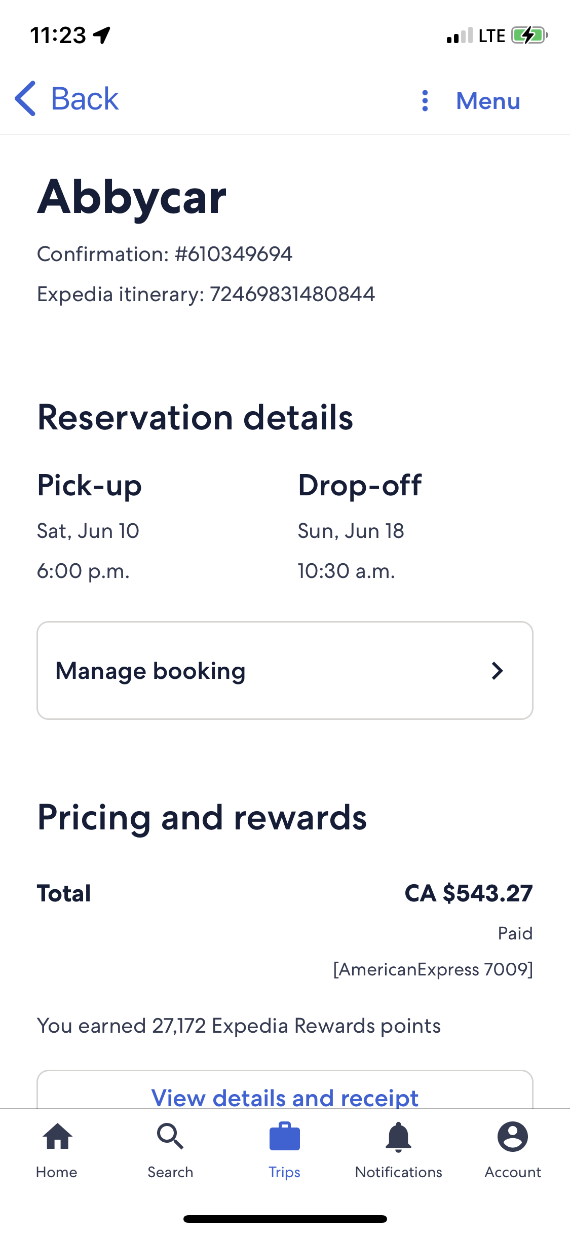This screenshot has height=1235, width=570.
Task: Switch to the Trips tab label
Action: [285, 1172]
